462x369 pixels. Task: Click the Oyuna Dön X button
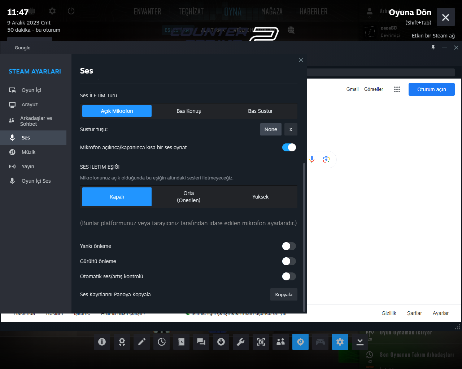click(x=446, y=17)
